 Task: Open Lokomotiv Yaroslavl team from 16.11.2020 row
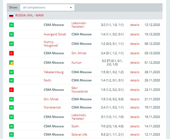click(x=79, y=117)
